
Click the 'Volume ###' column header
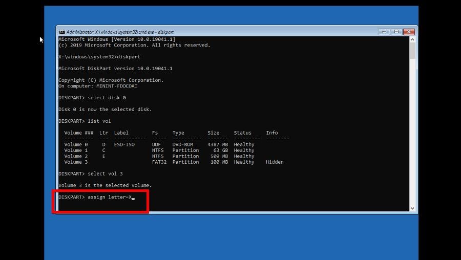pos(79,133)
